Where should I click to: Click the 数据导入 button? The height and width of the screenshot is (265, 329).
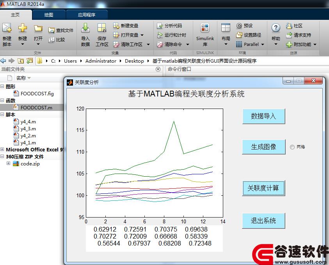(x=263, y=116)
